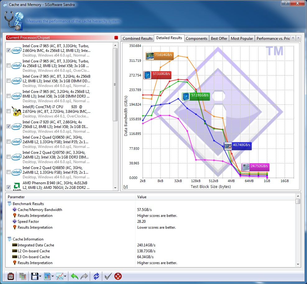Click the Parameter column header
Image resolution: width=307 pixels, height=284 pixels.
(71, 197)
